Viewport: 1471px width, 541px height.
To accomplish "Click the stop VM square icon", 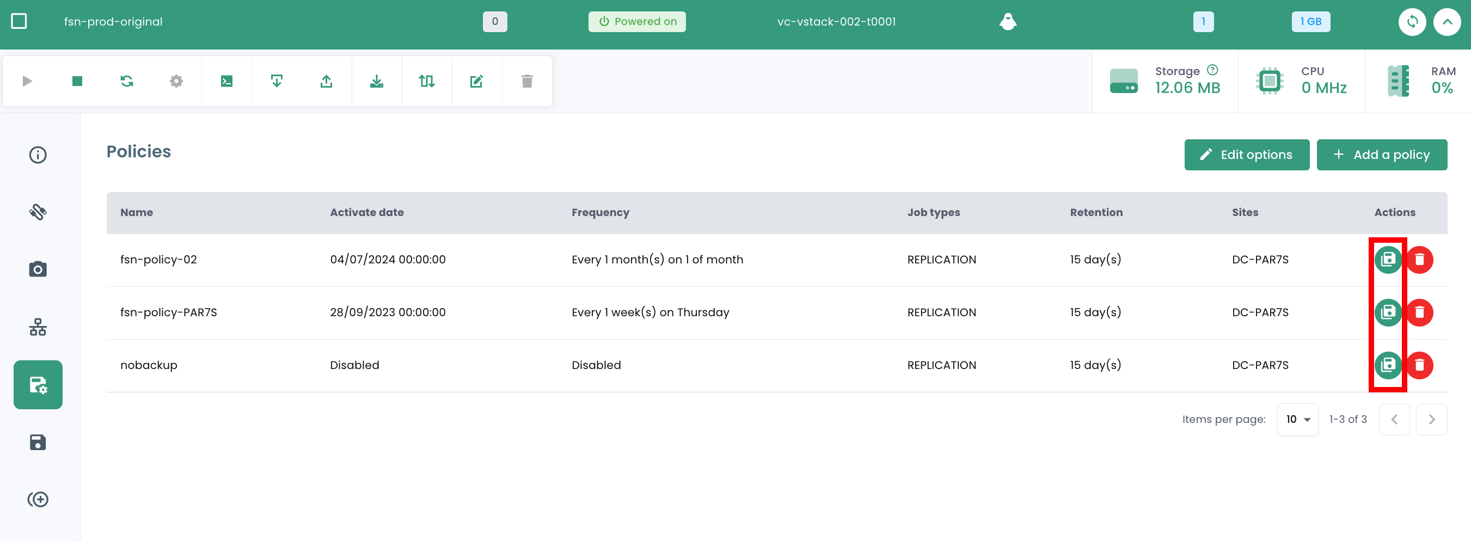I will [77, 81].
